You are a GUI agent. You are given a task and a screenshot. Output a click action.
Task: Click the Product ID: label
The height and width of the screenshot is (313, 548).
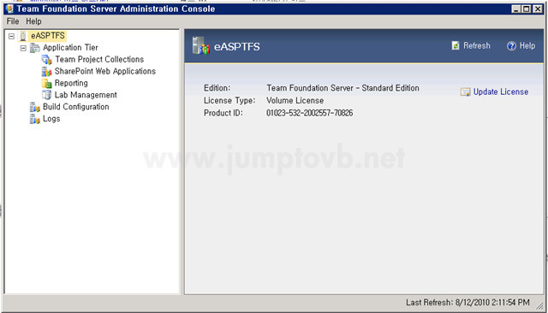pyautogui.click(x=223, y=113)
